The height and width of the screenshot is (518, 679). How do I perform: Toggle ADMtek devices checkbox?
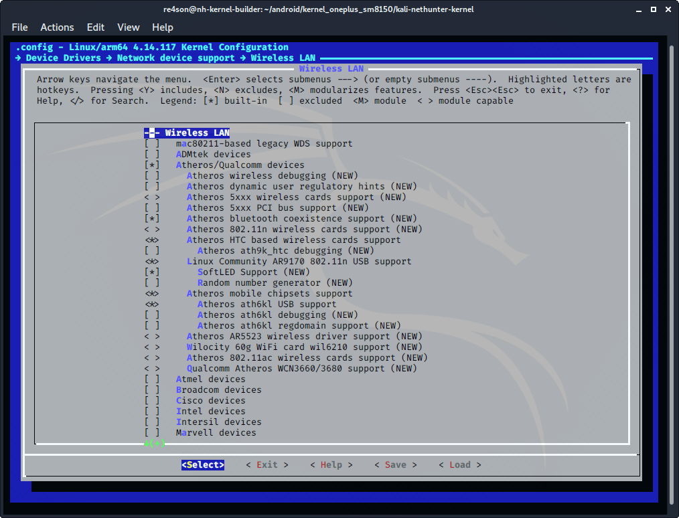[152, 154]
